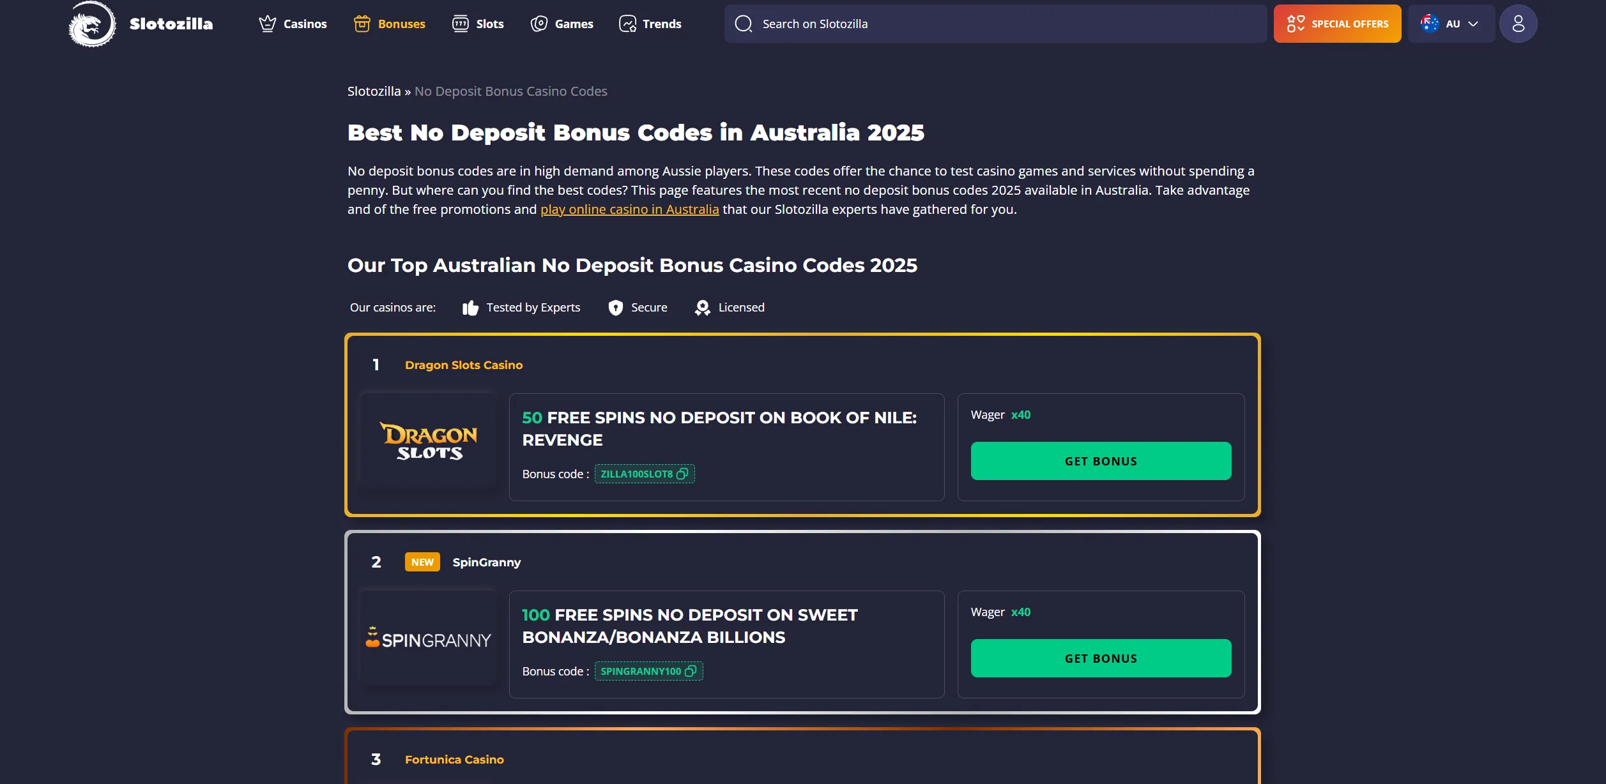Follow the play online casino in Australia link
This screenshot has height=784, width=1606.
(629, 209)
